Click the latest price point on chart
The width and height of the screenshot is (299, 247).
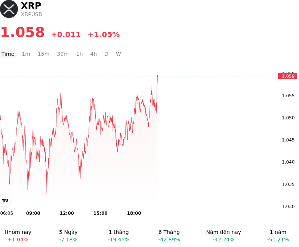pos(157,76)
